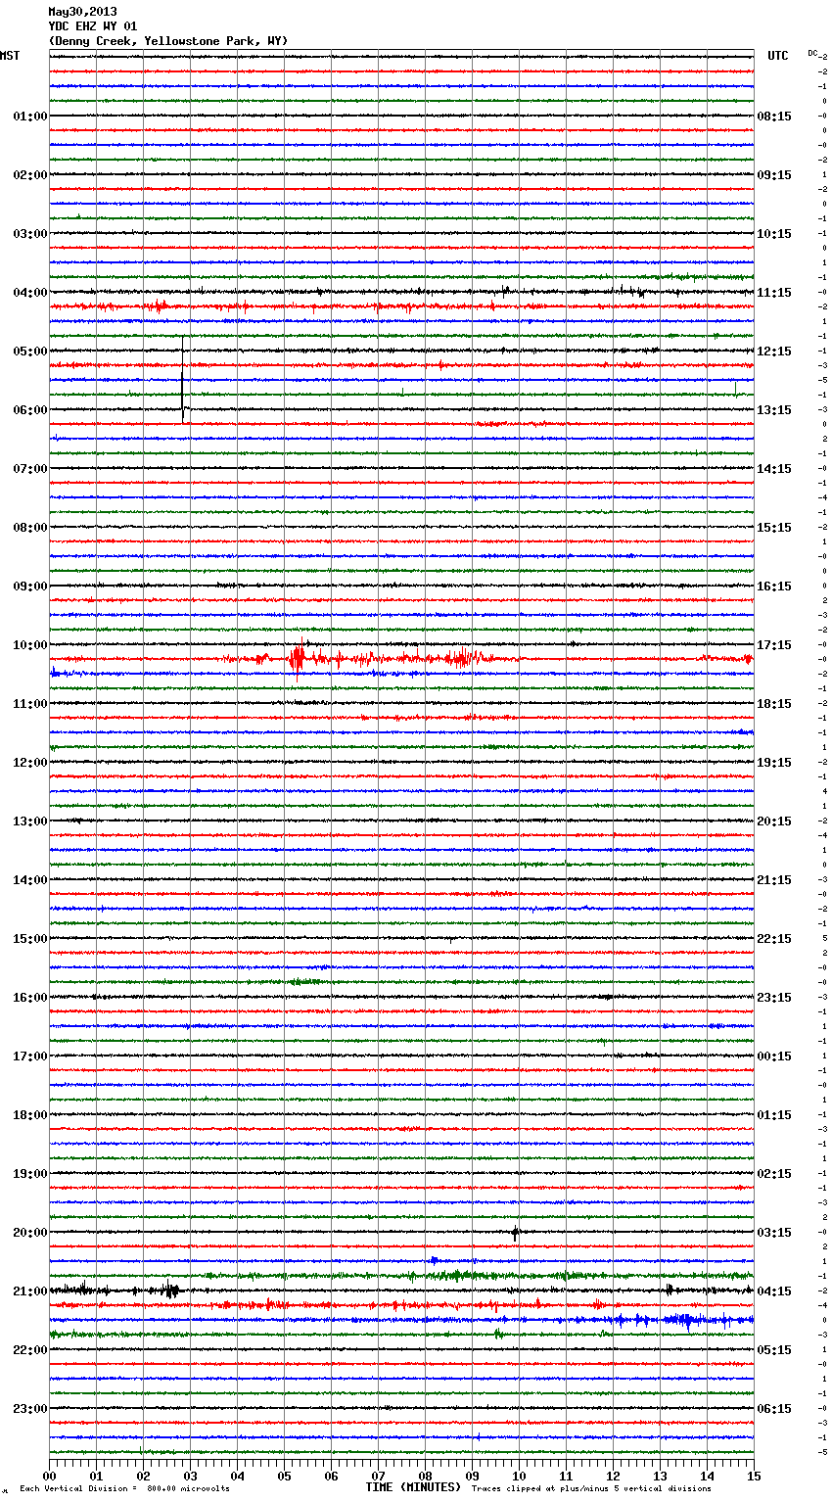This screenshot has width=832, height=1502.
Task: Click minute "05" tick label on bottom axis
Action: (284, 1476)
